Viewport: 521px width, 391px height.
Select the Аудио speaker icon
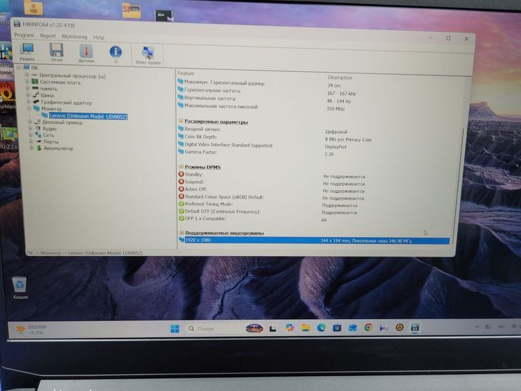38,128
